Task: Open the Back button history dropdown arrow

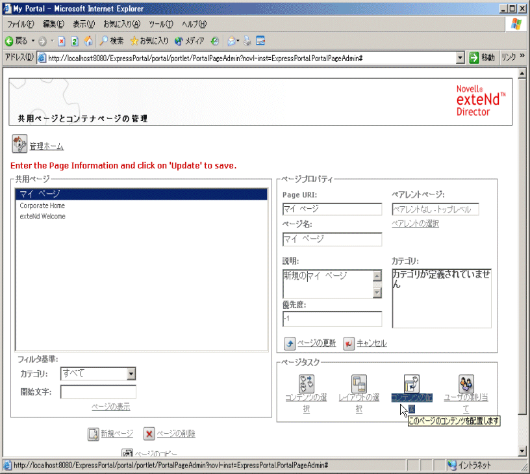Action: click(x=32, y=41)
